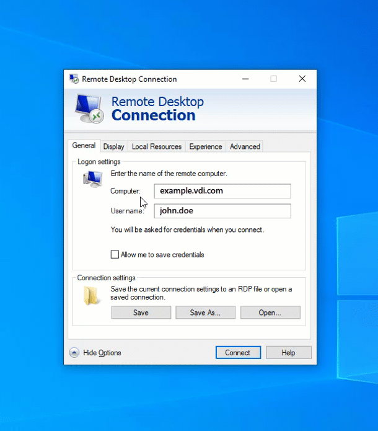Screen dimensions: 378x431
Task: Collapse options with the Hide Options arrow
Action: point(74,353)
